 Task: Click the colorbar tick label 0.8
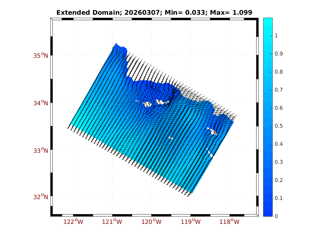point(278,72)
